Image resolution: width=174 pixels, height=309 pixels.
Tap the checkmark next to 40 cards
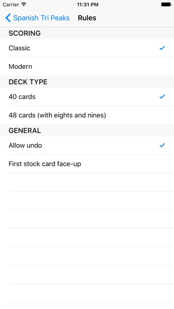pos(162,97)
